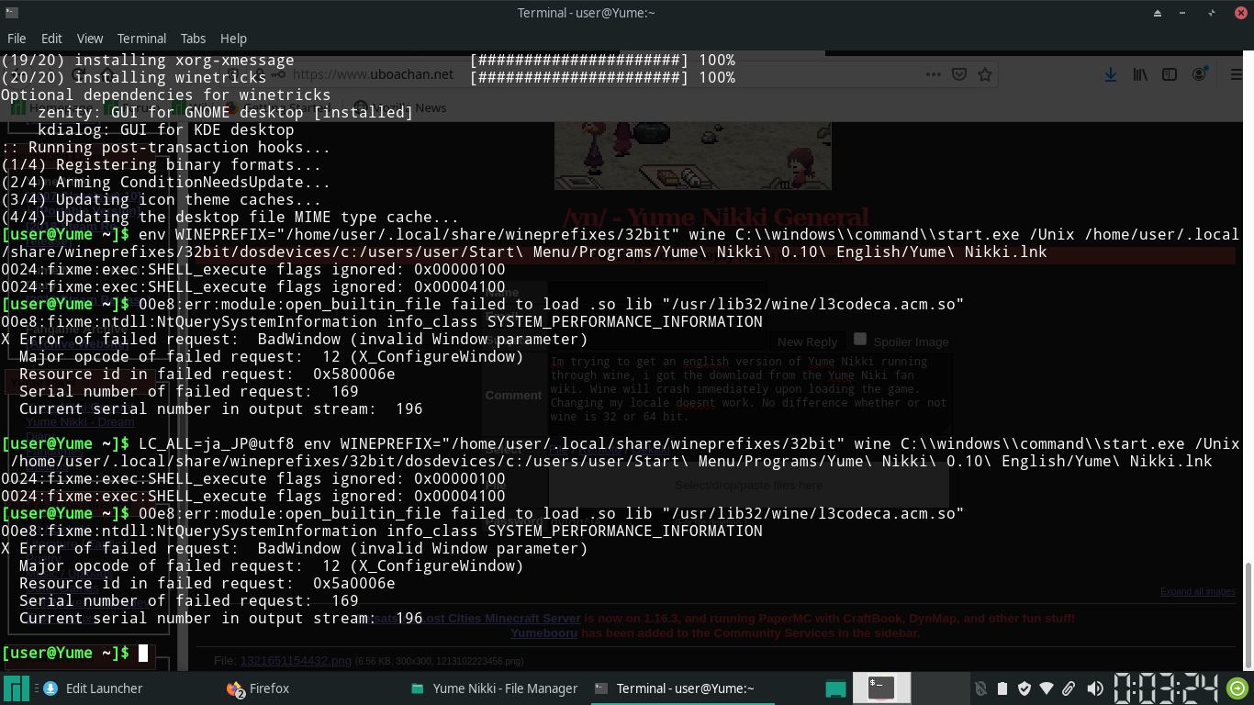Screen dimensions: 1254x705
Task: Open the View menu in Terminal
Action: (x=90, y=39)
